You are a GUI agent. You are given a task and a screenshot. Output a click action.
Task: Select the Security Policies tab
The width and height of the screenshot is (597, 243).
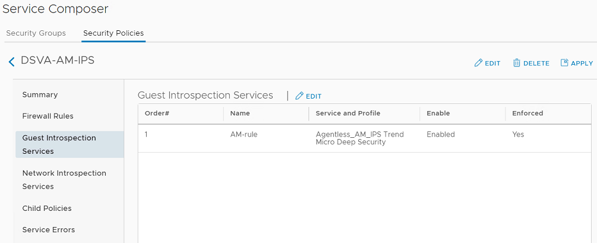point(113,33)
